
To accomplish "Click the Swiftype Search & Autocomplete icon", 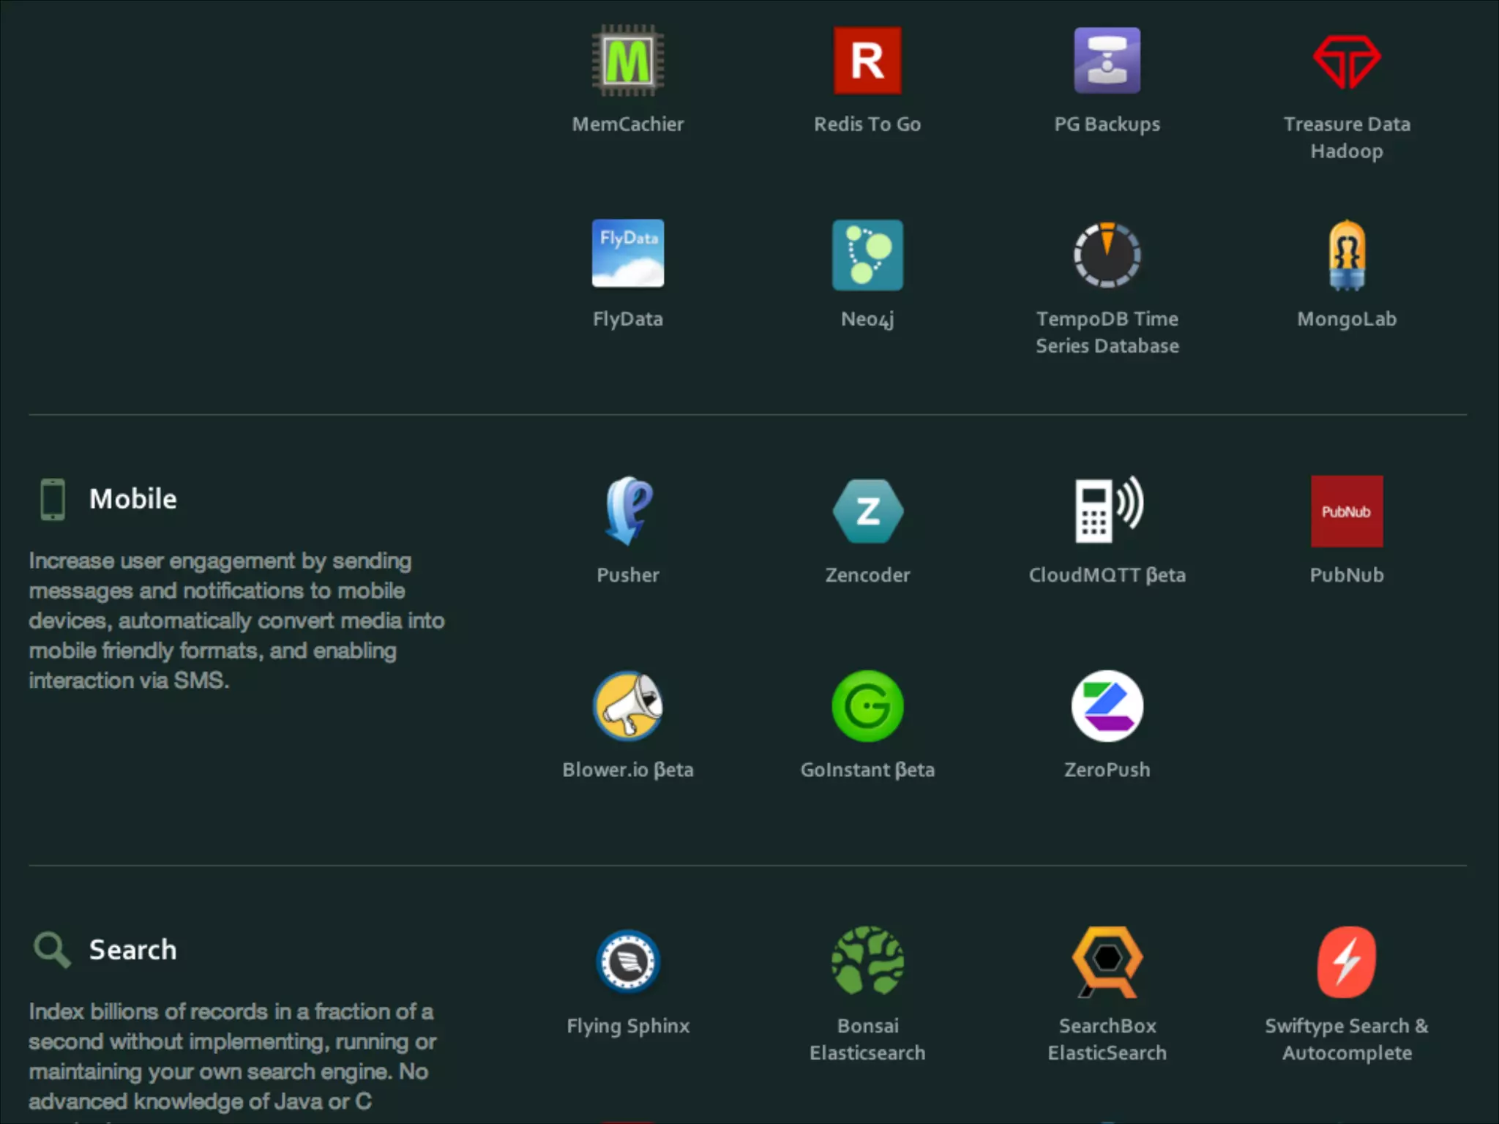I will click(1346, 962).
